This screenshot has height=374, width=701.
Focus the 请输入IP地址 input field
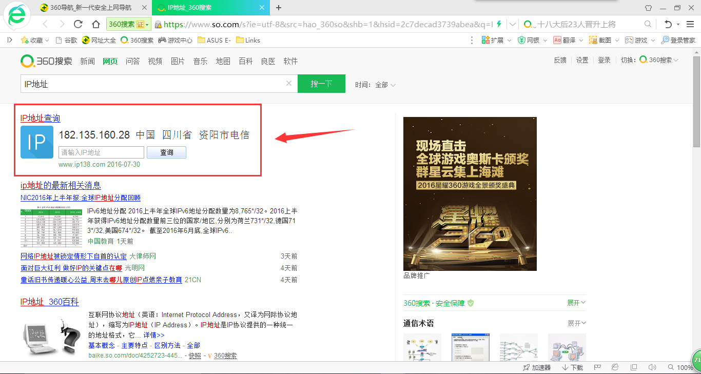point(102,152)
